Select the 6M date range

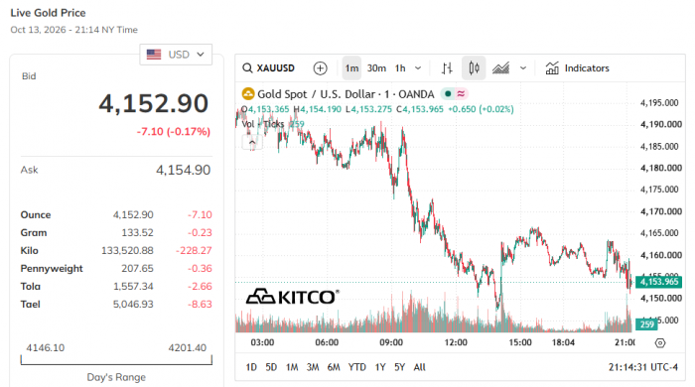click(334, 367)
